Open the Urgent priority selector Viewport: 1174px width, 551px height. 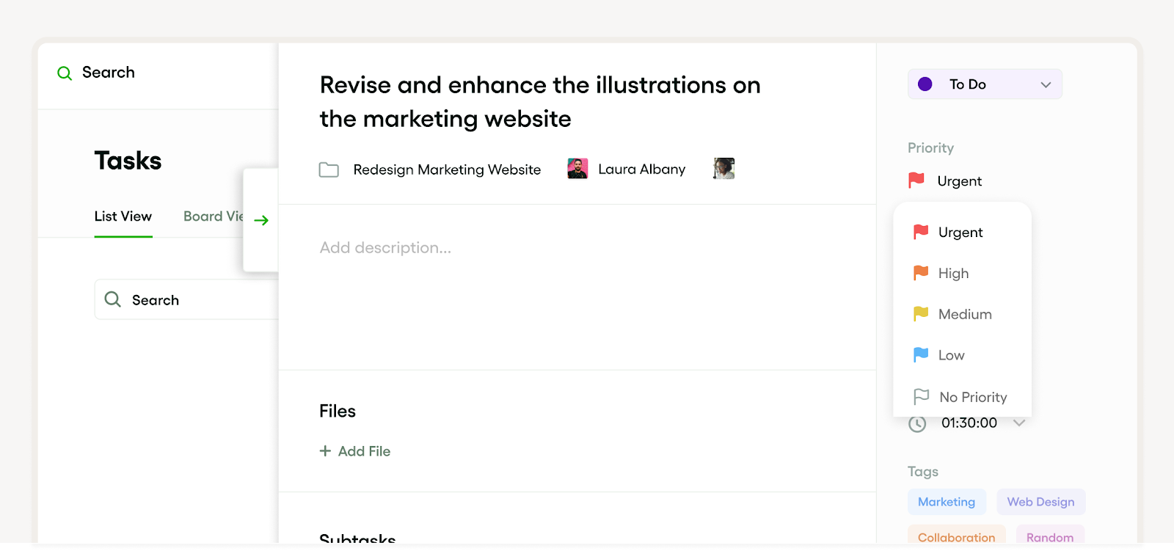[x=945, y=180]
